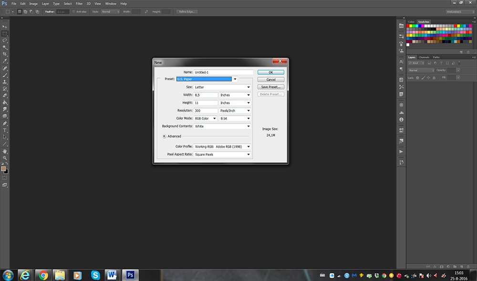Select the Brush tool
The height and width of the screenshot is (281, 477).
tap(5, 75)
